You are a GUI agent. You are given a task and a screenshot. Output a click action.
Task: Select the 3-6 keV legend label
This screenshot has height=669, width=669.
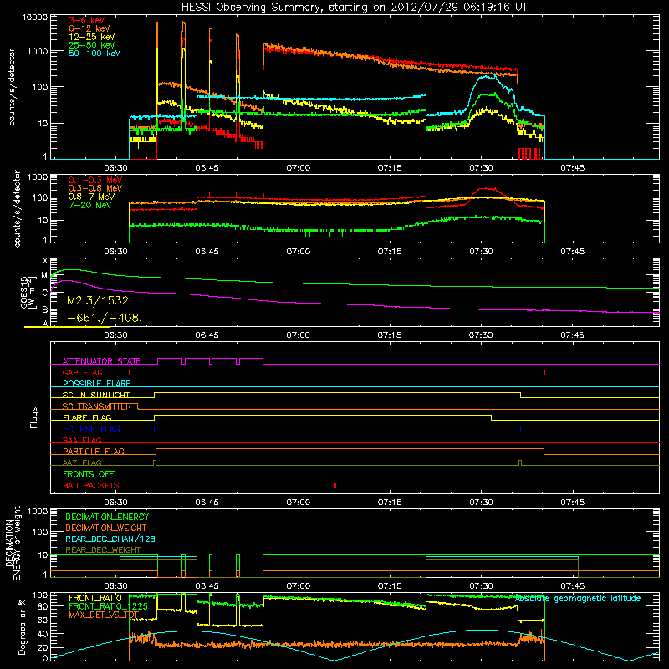[x=87, y=20]
